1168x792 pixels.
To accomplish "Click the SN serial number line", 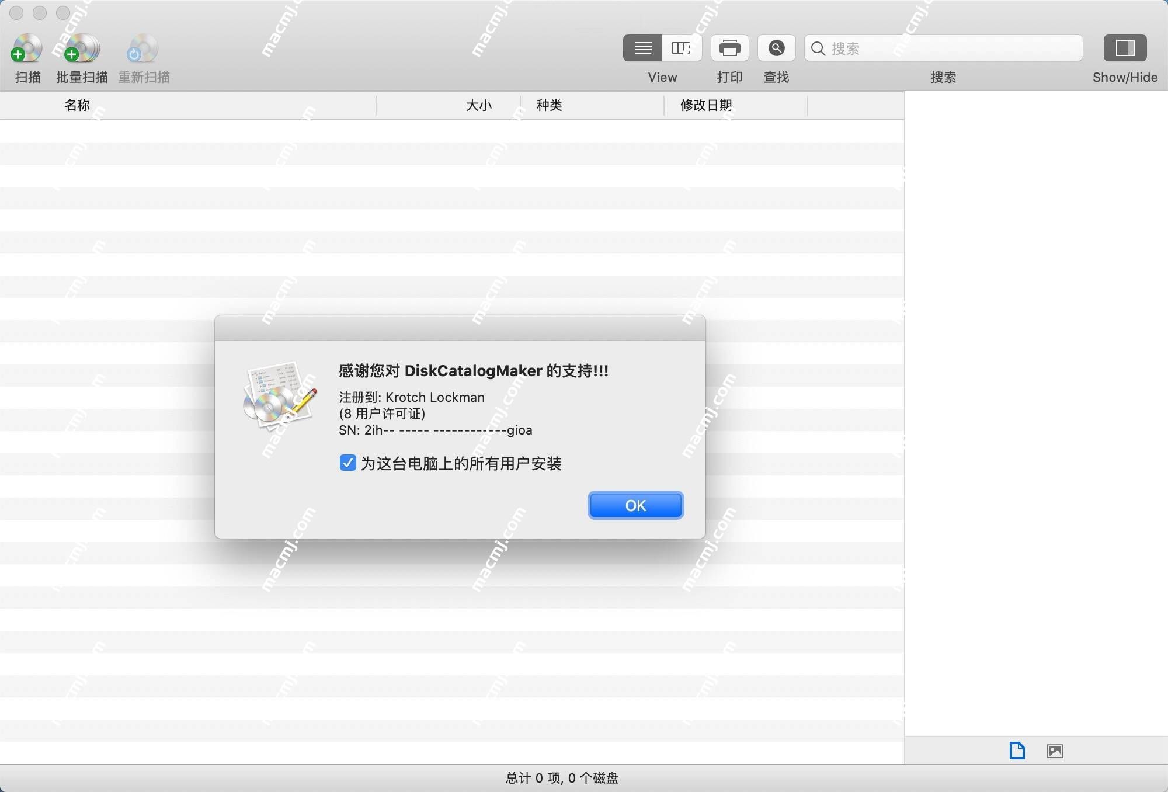I will 436,430.
